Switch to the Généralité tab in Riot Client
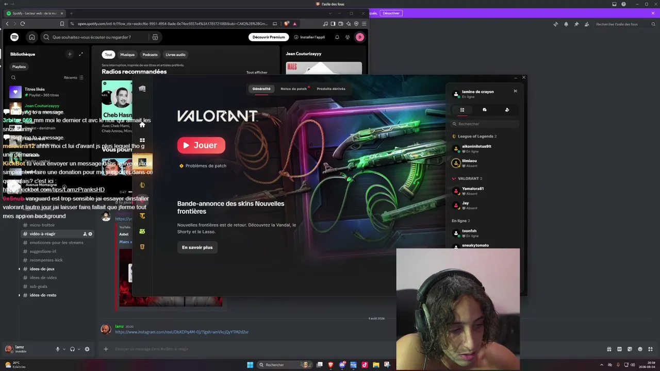660x371 pixels. pyautogui.click(x=261, y=89)
